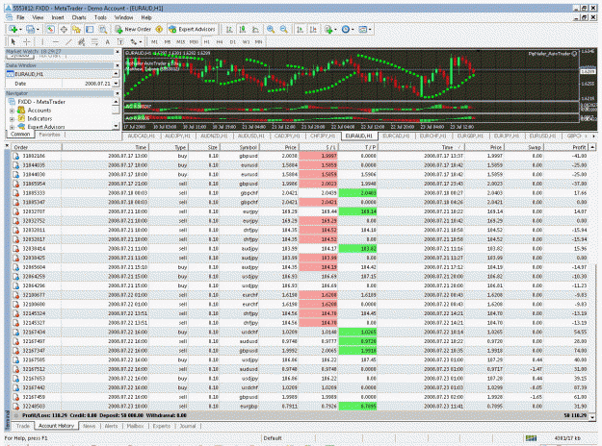Image resolution: width=602 pixels, height=446 pixels.
Task: Click the Profit column header
Action: click(x=566, y=147)
